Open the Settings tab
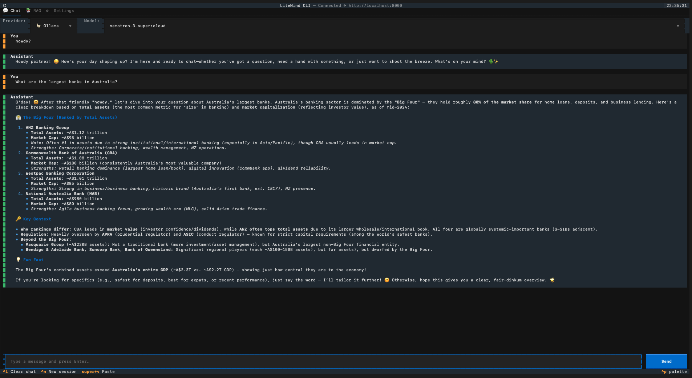This screenshot has width=692, height=378. pos(60,11)
